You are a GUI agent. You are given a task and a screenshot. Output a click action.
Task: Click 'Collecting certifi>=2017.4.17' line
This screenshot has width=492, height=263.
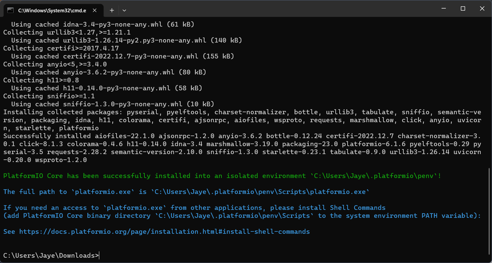(61, 48)
